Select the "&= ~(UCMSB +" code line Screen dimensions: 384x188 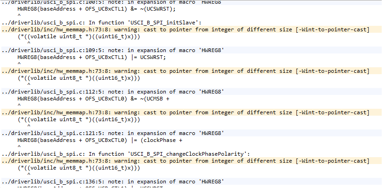pyautogui.click(x=93, y=99)
